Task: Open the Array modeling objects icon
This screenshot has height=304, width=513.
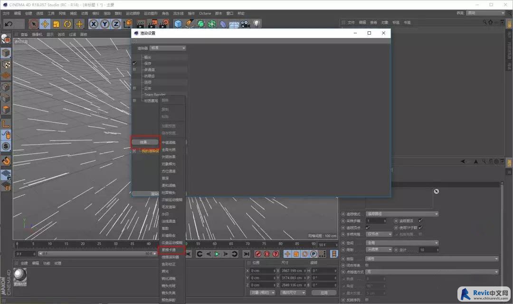Action: [212, 24]
